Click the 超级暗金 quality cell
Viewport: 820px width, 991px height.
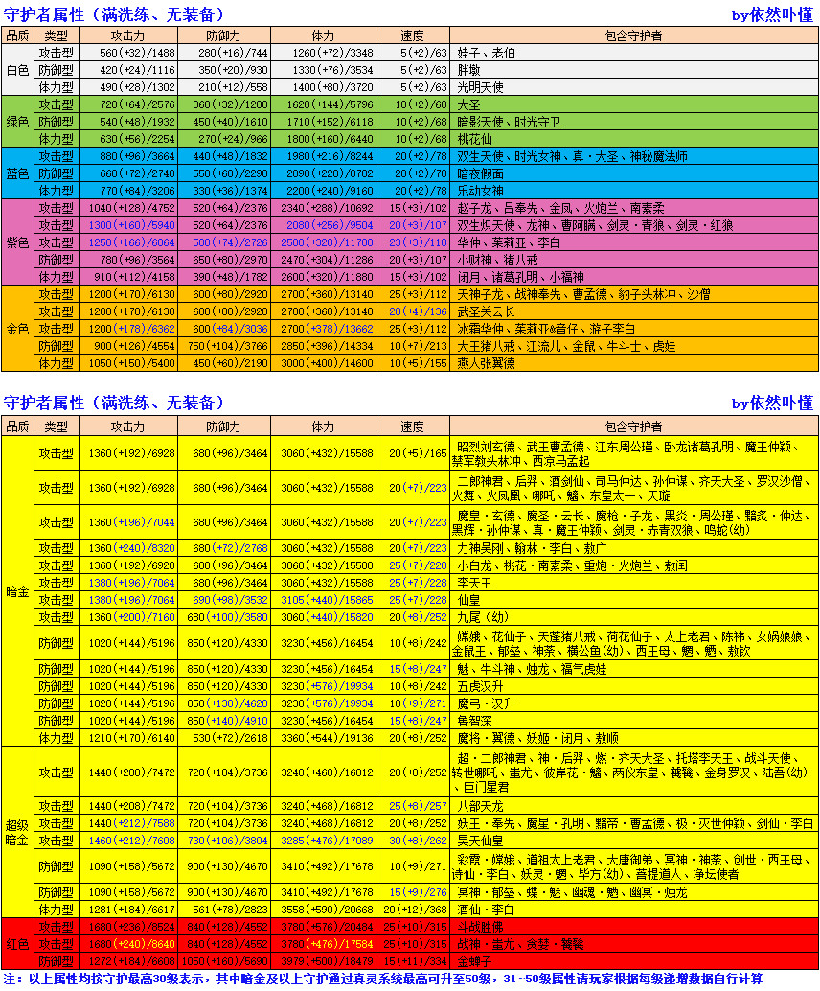17,832
